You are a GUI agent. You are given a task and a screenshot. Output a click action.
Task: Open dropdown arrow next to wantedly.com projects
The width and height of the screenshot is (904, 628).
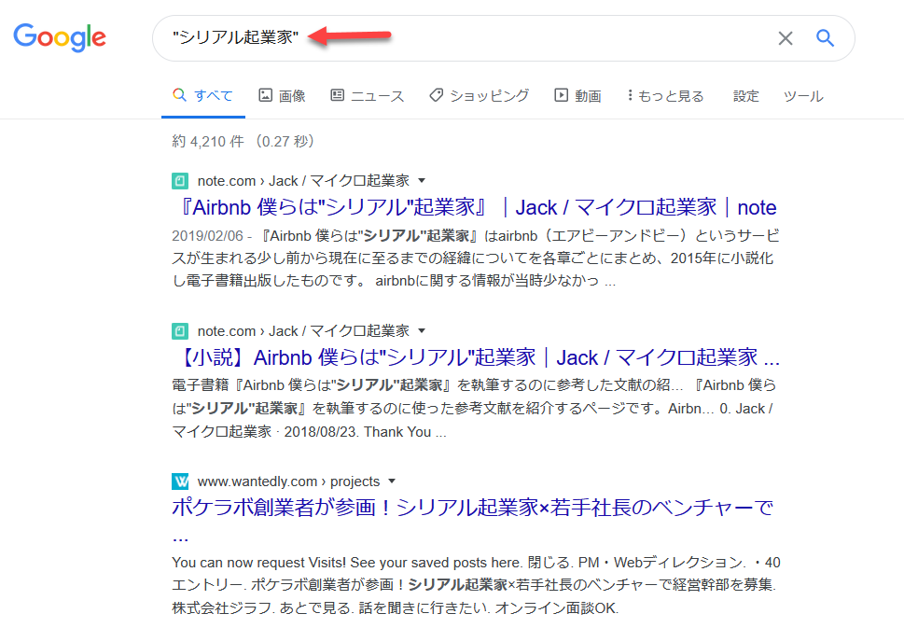point(392,481)
